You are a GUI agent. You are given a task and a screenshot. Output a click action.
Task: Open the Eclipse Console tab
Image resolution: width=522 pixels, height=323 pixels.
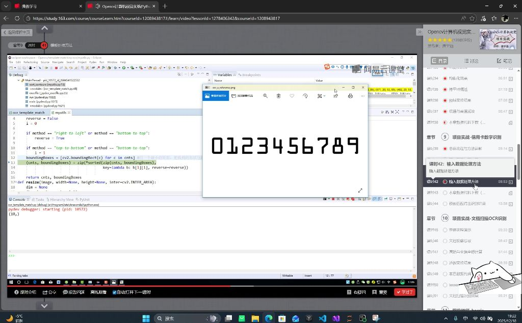tap(19, 199)
